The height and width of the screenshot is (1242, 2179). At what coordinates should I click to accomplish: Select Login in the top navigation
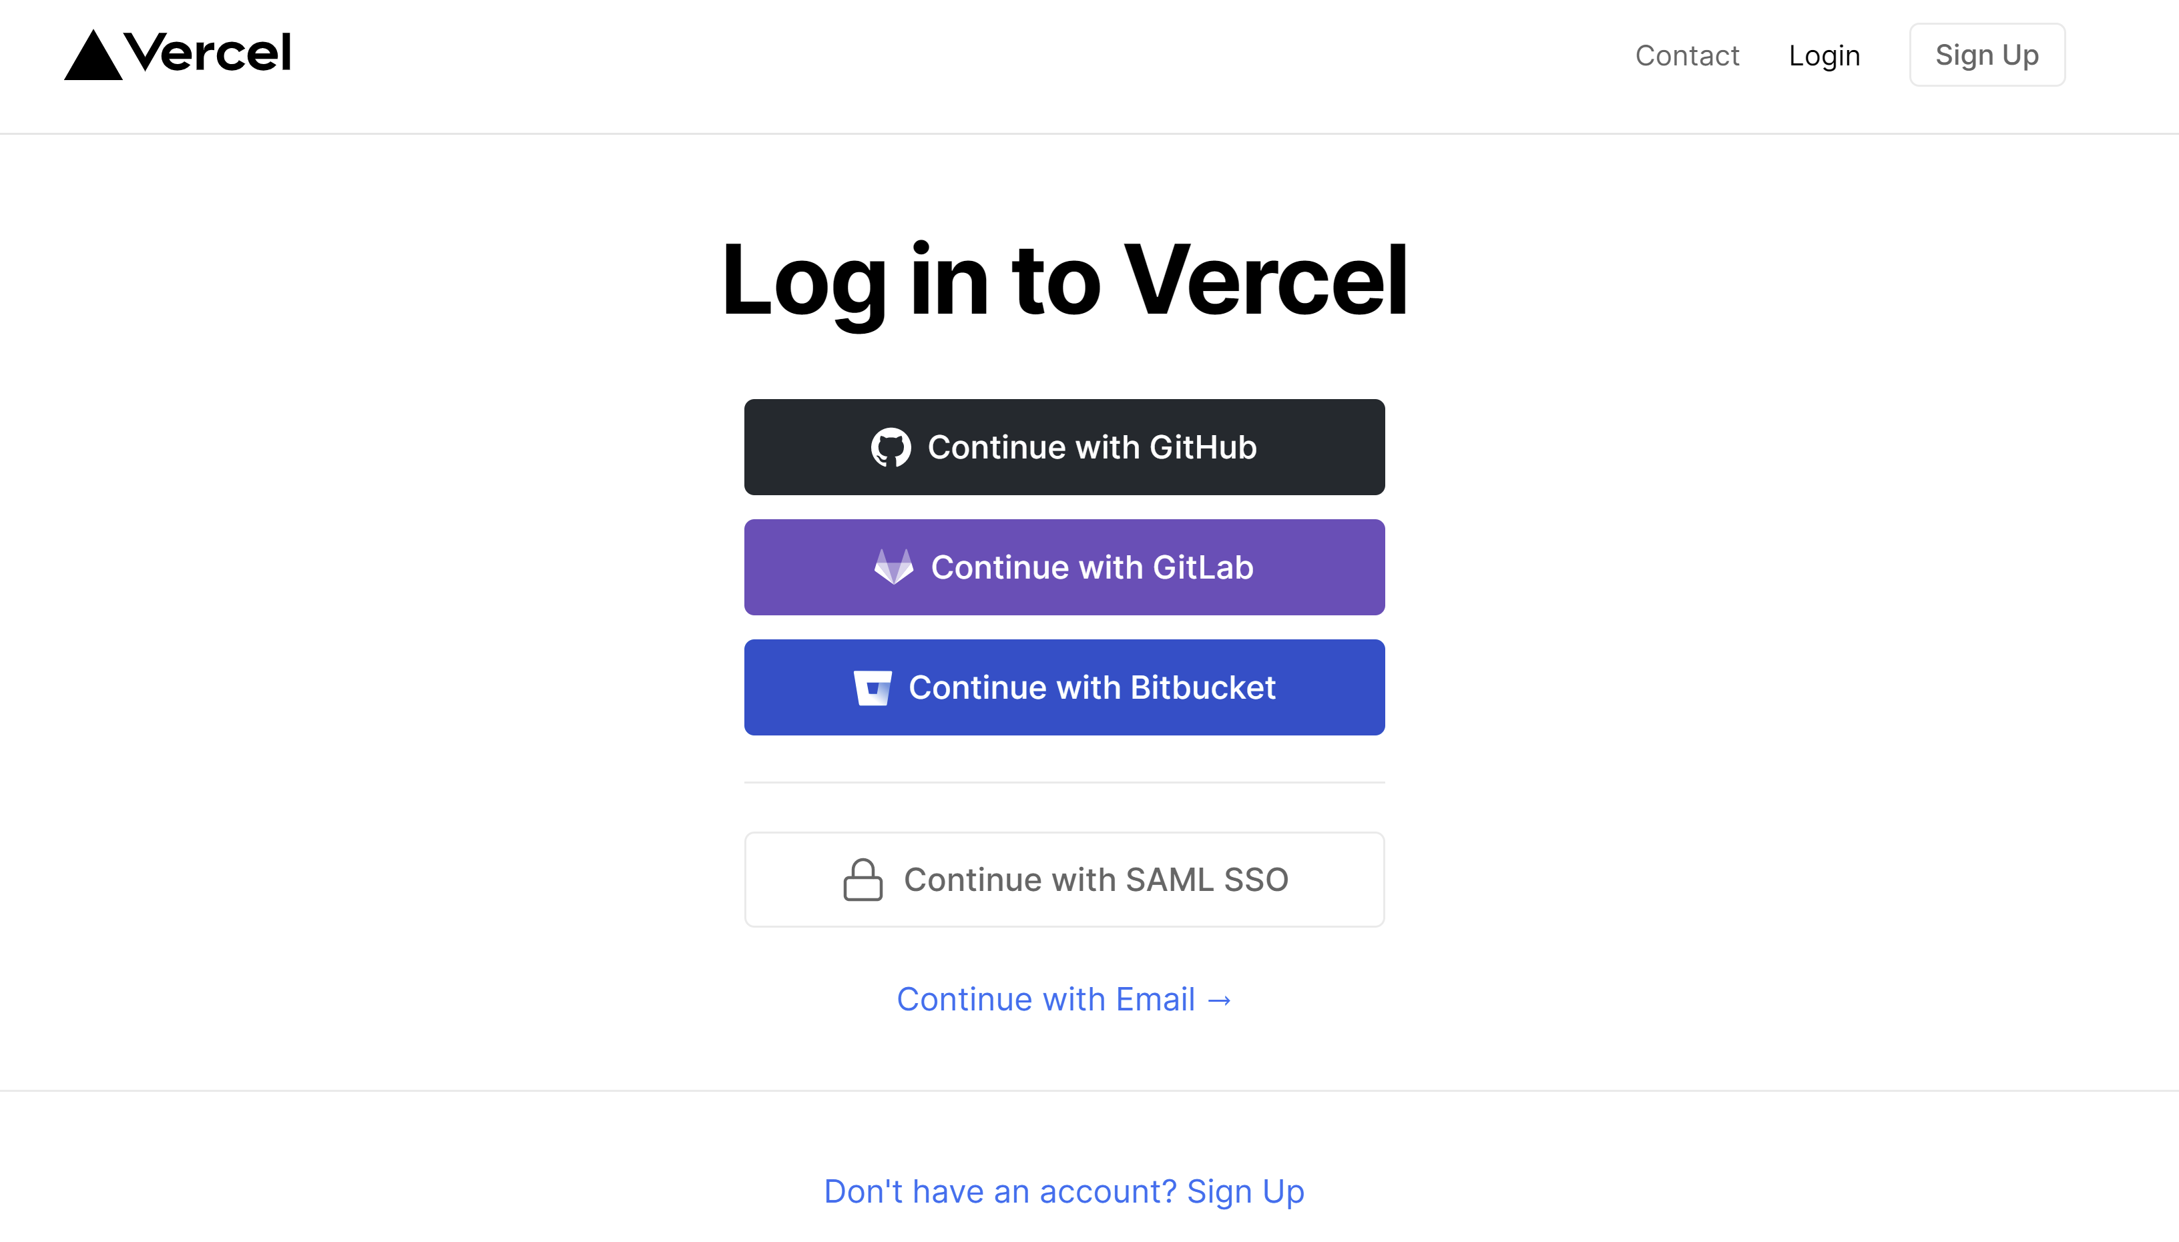(1824, 55)
